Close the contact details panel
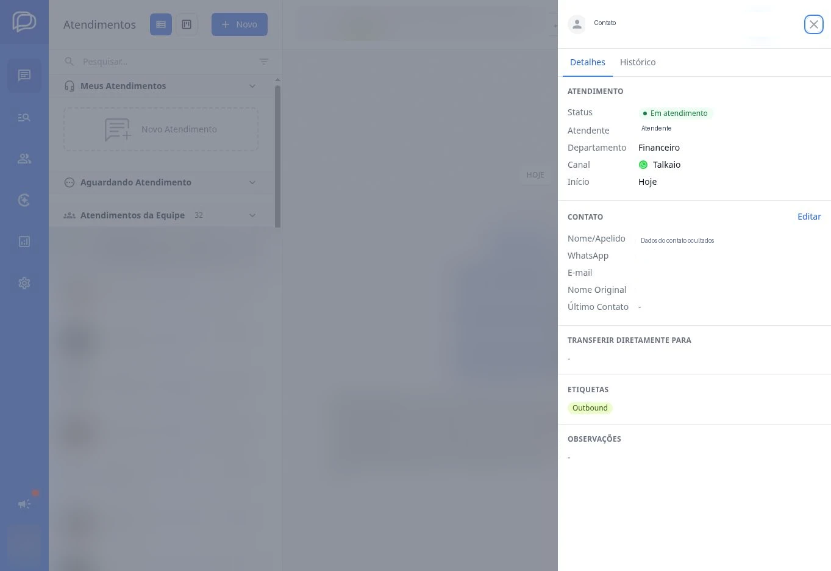Viewport: 831px width, 571px height. [814, 24]
